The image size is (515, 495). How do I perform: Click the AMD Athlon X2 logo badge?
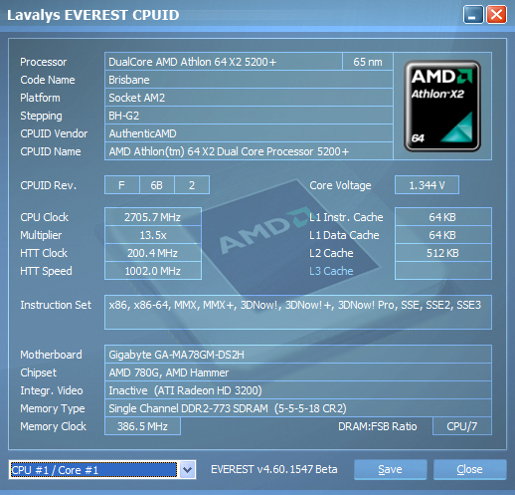pyautogui.click(x=442, y=106)
